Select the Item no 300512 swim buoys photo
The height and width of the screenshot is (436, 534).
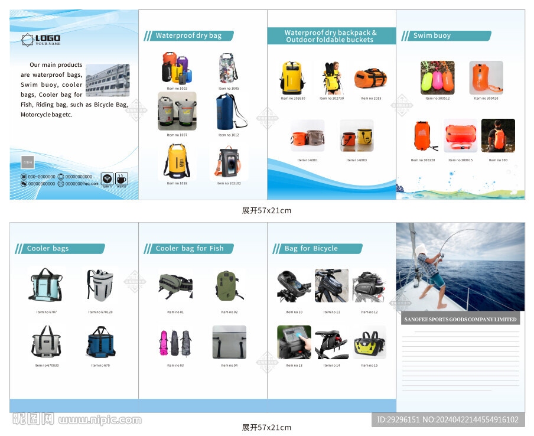(x=438, y=77)
